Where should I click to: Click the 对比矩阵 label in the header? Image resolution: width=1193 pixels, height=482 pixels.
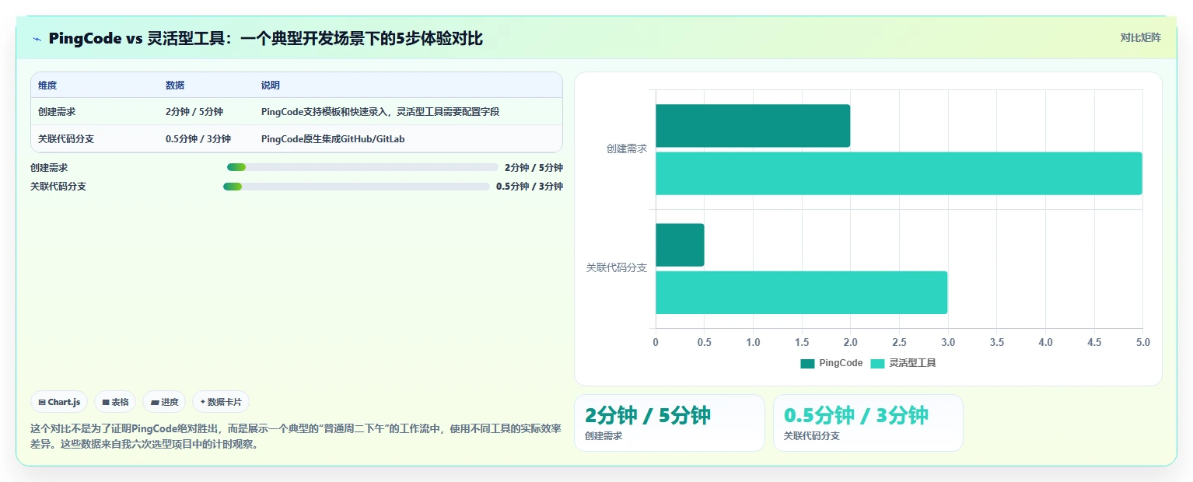click(x=1141, y=37)
